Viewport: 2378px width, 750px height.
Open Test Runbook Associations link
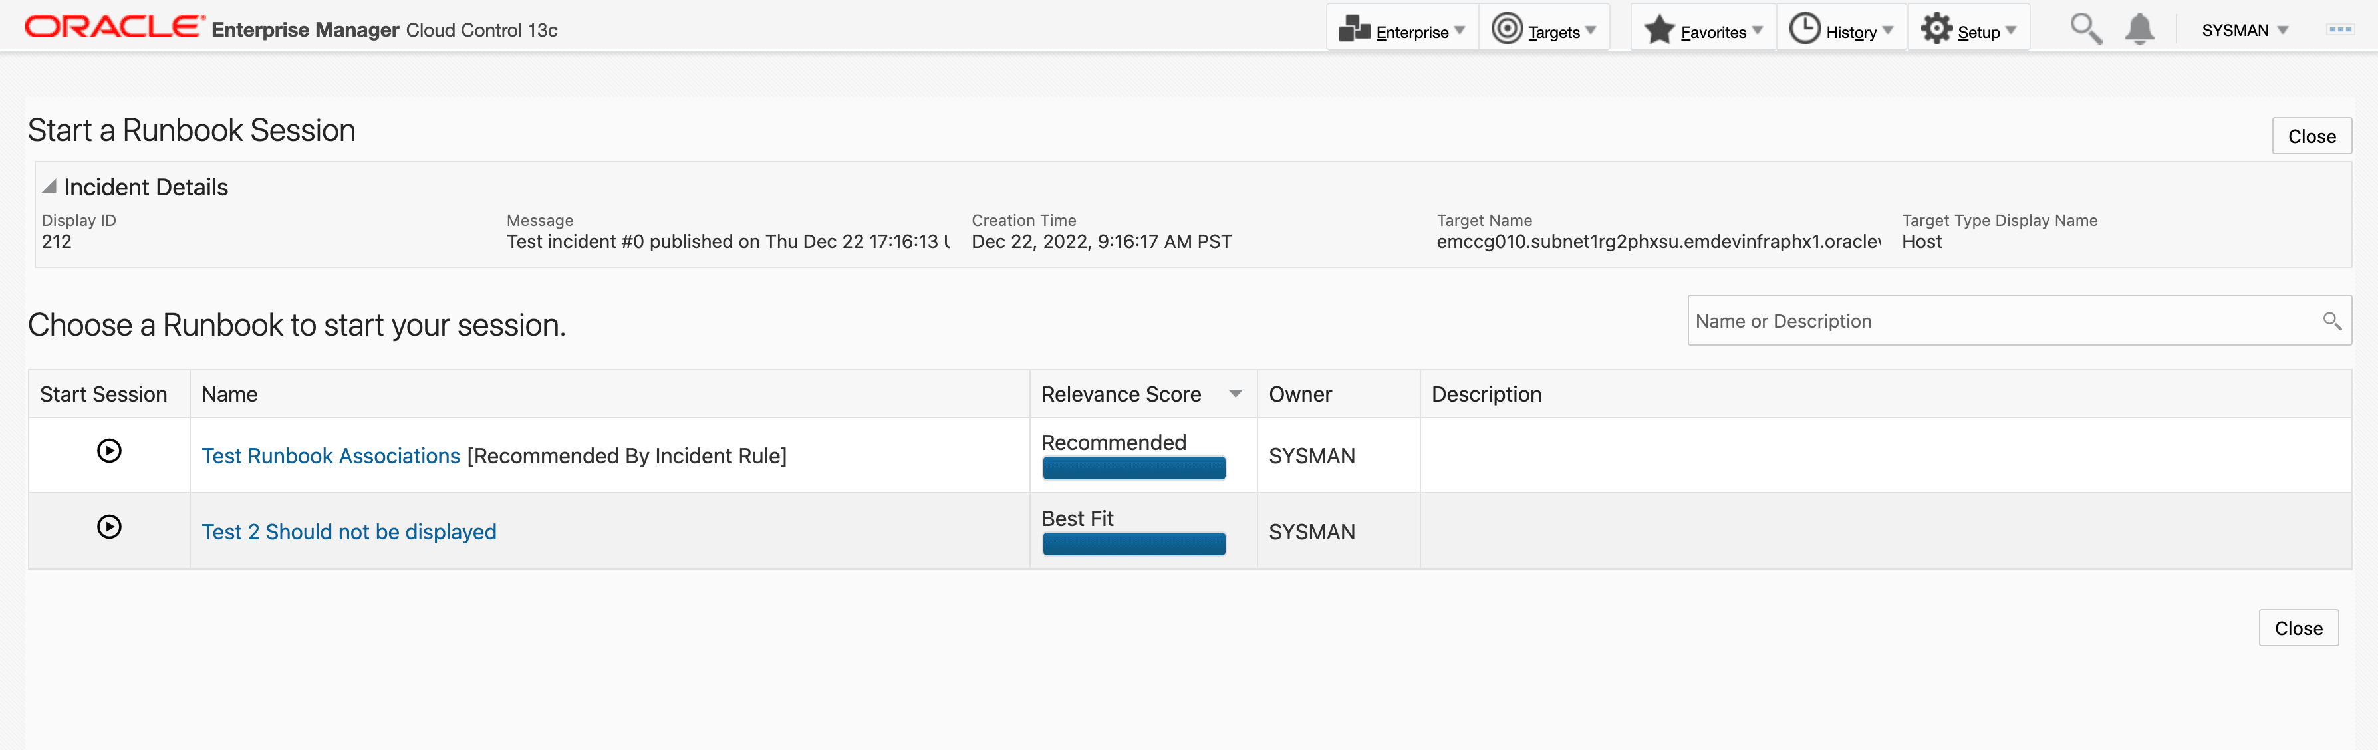(330, 455)
